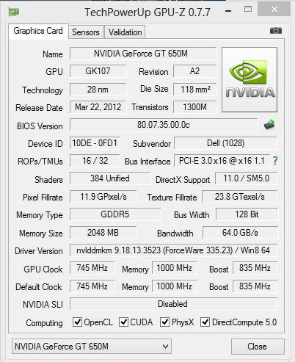Screen dimensions: 295x362
Task: Minimize the GPU-Z window
Action: click(x=228, y=11)
